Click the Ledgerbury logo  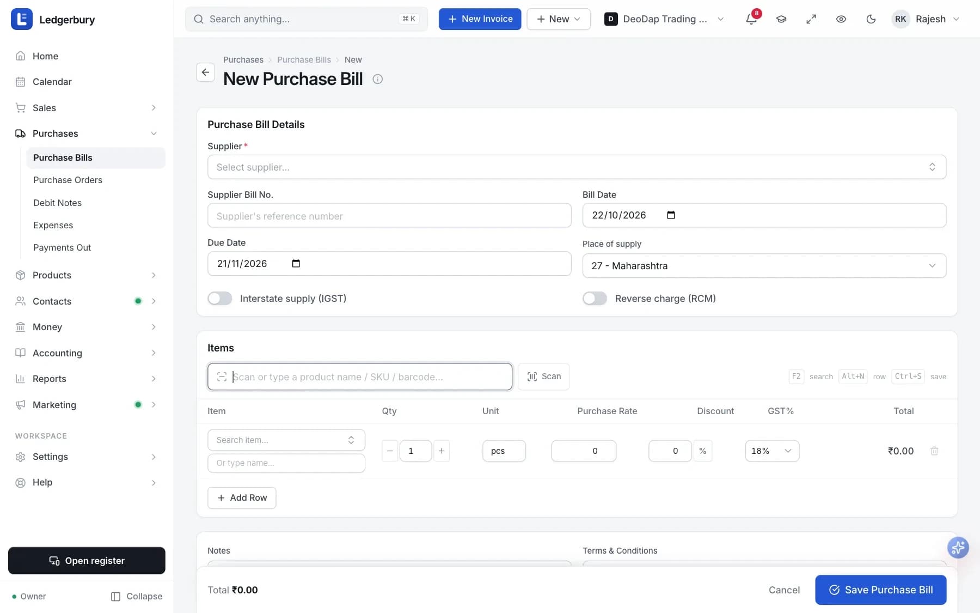pos(22,19)
